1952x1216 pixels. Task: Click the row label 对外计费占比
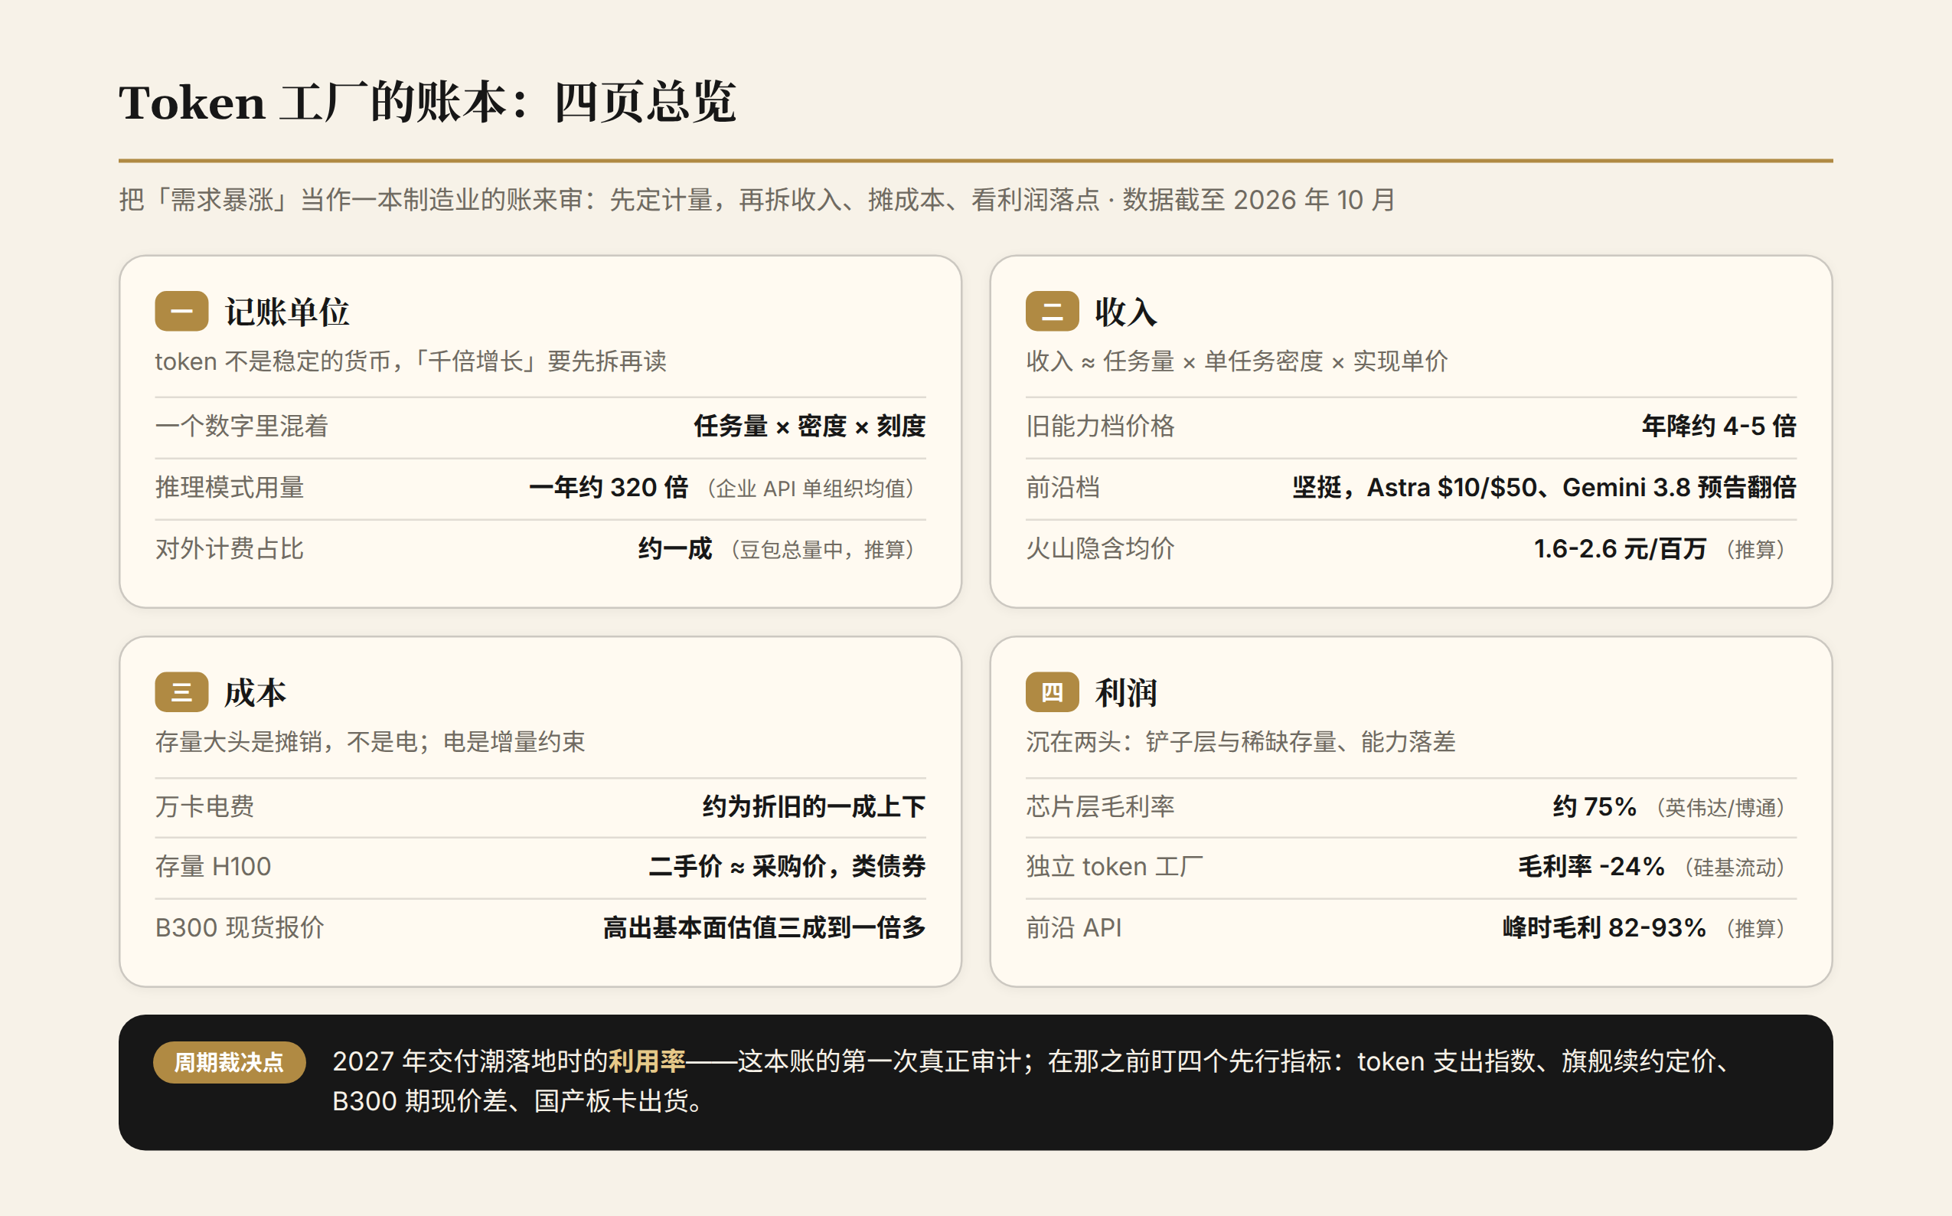[x=230, y=548]
